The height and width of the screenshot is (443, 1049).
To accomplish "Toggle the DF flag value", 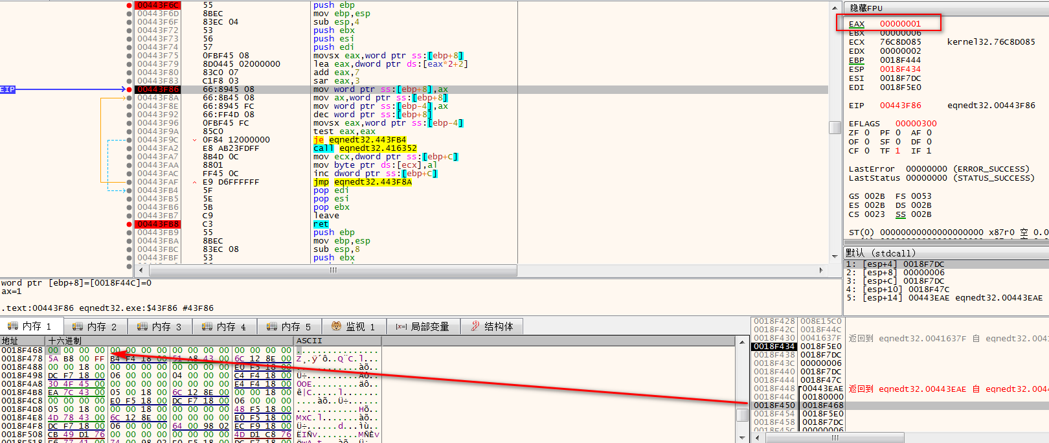I will pos(929,142).
